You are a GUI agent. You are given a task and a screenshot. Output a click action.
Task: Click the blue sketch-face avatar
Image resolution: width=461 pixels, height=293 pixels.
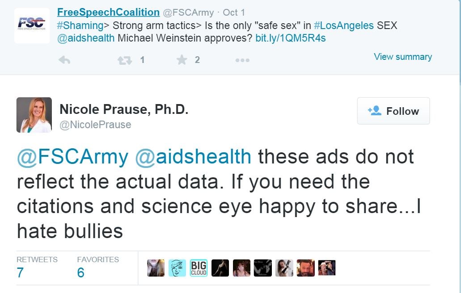pos(177,268)
